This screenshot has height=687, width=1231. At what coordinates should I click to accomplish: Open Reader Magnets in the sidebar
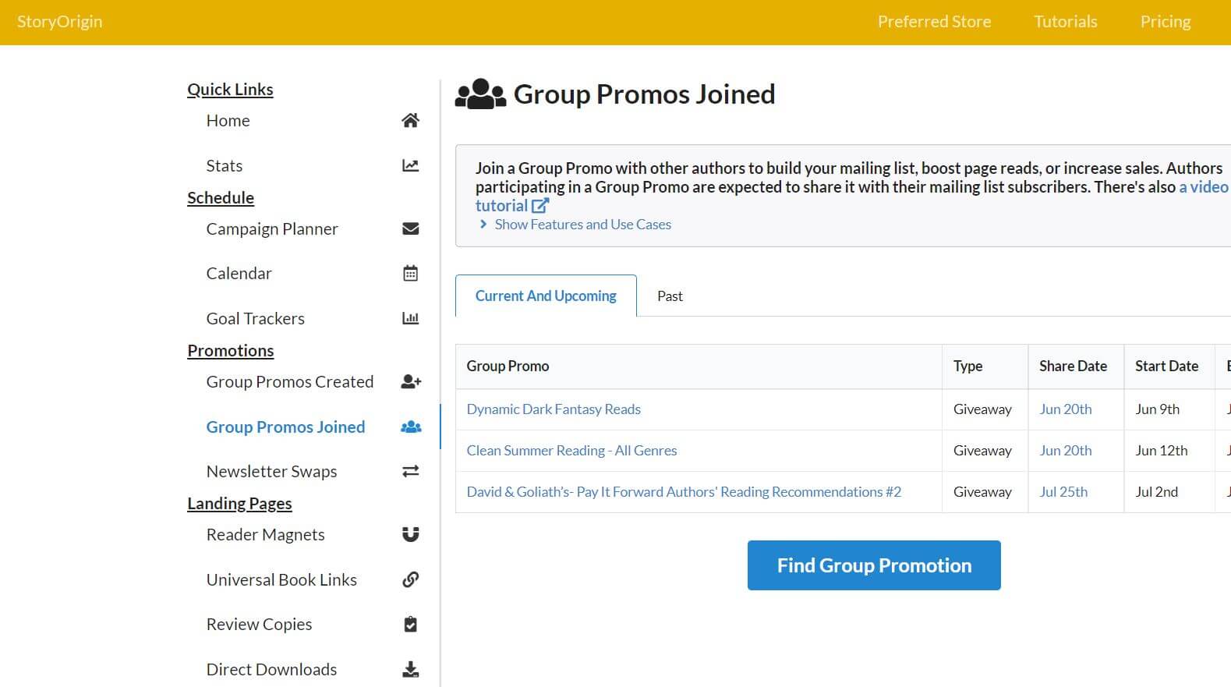tap(265, 535)
